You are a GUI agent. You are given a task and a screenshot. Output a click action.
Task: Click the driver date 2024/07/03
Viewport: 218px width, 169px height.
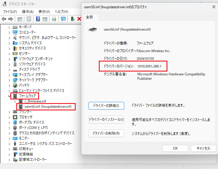[x=145, y=59]
